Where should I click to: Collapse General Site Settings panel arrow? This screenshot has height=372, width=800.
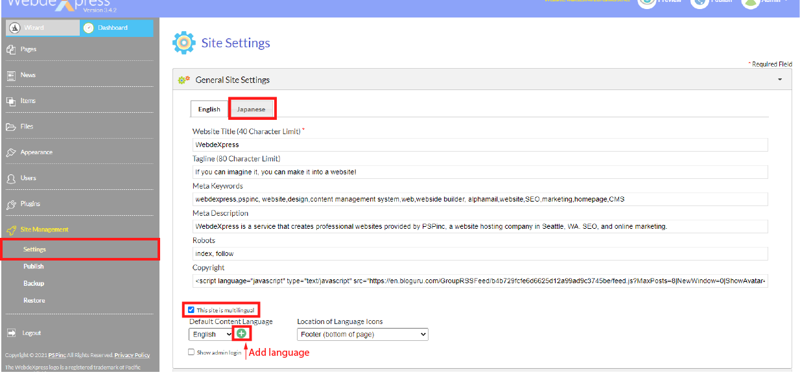(x=780, y=80)
